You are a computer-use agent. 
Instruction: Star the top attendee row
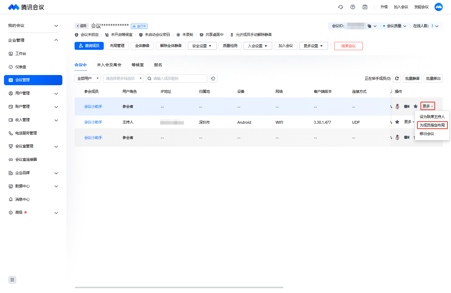[x=416, y=106]
